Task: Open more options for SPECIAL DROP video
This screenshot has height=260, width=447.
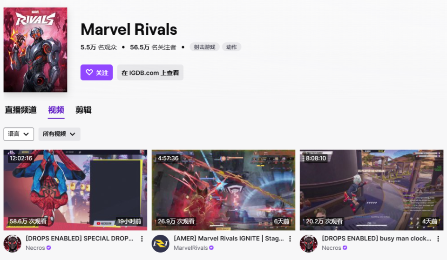Action: [142, 239]
